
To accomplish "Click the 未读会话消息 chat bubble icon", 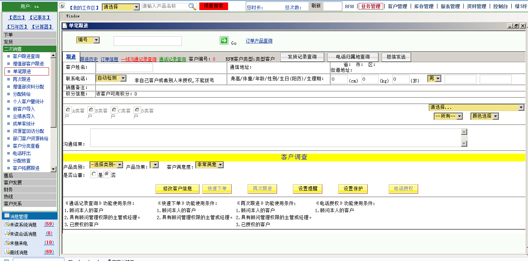I will 7,233.
